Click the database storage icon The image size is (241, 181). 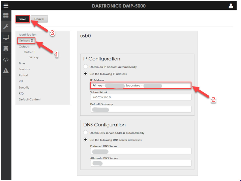(5, 49)
